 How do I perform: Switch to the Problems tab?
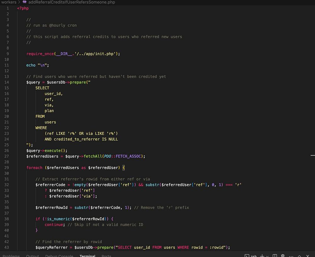click(x=11, y=256)
